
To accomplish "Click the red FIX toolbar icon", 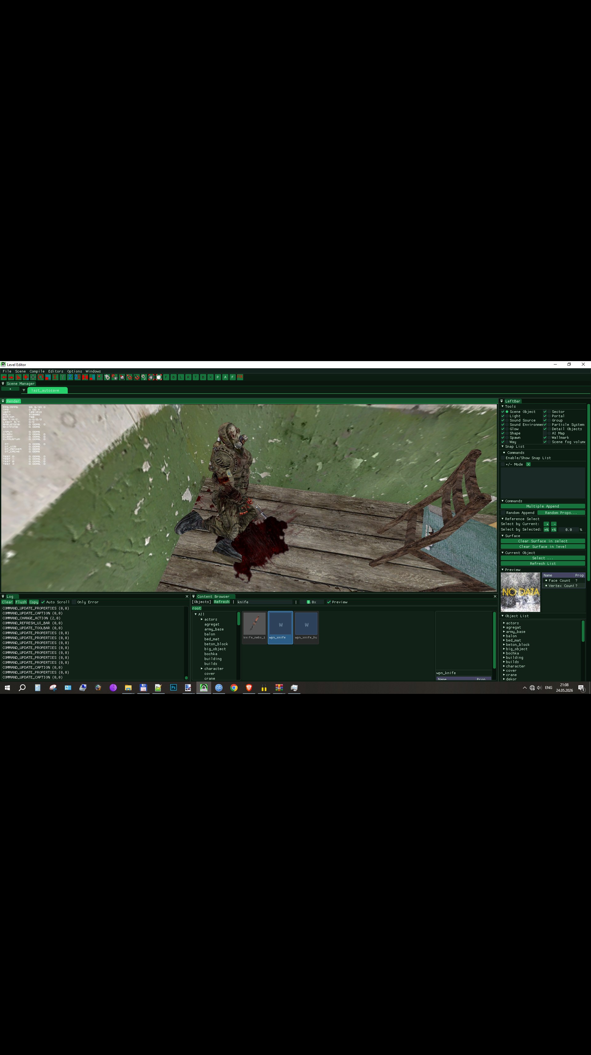I will pos(240,377).
